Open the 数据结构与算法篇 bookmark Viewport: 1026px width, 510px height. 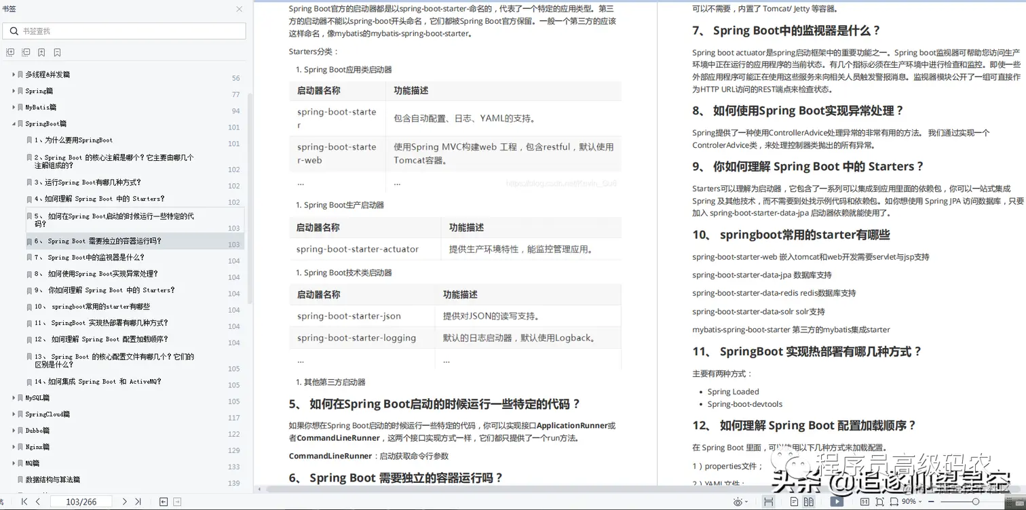[x=52, y=479]
